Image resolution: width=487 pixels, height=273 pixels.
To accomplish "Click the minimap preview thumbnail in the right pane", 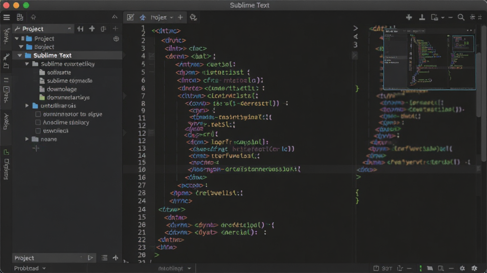I will click(429, 58).
